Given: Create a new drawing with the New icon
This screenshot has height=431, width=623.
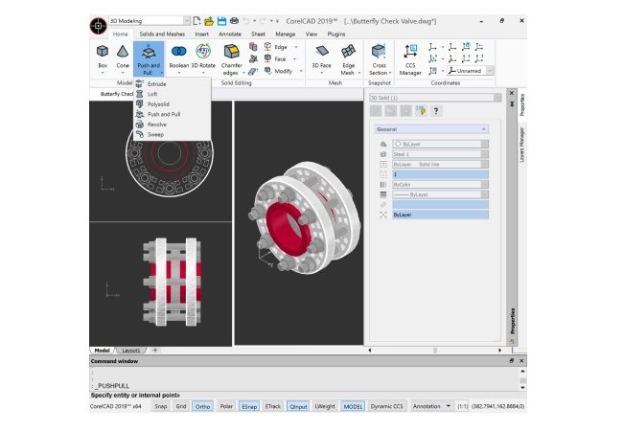Looking at the screenshot, I should coord(197,21).
